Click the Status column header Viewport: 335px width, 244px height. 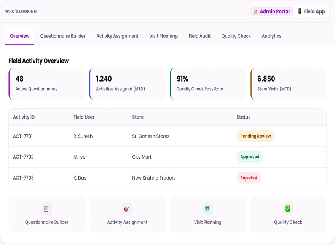point(243,117)
